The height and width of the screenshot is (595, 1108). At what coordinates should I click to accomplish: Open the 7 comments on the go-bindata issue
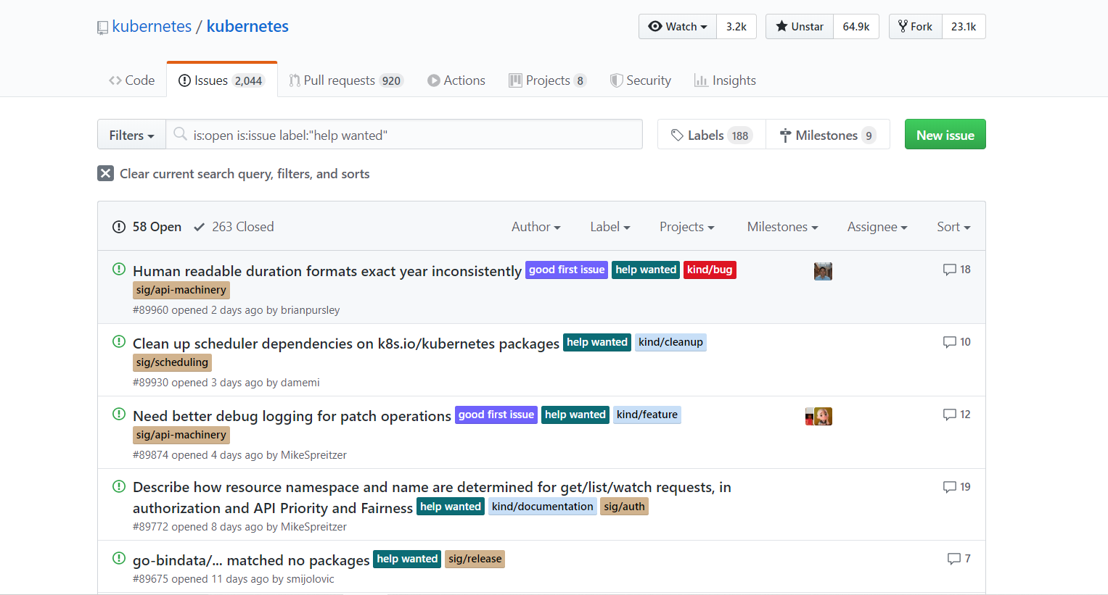coord(959,559)
